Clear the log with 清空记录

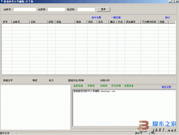point(166,87)
